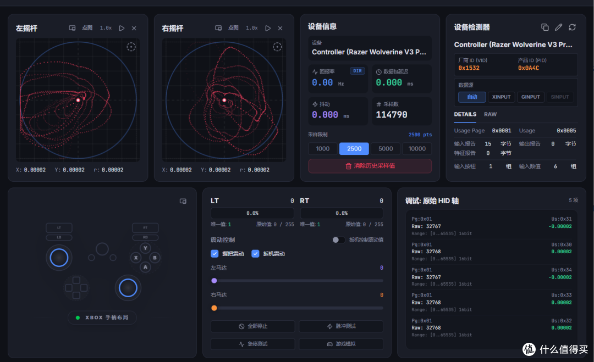Copy device detector info icon
This screenshot has height=362, width=594.
point(544,27)
